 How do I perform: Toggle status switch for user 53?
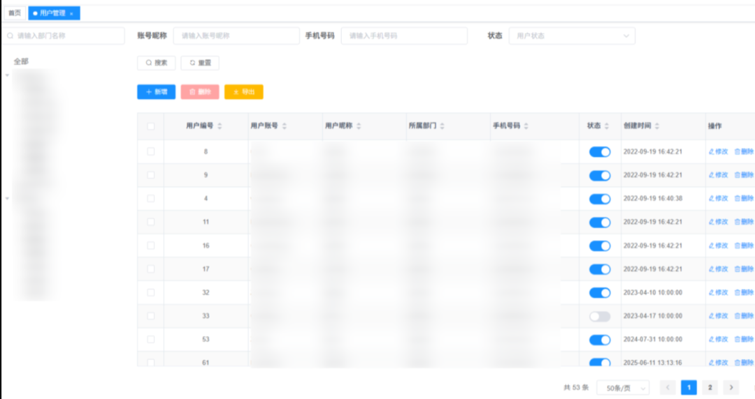click(x=600, y=340)
